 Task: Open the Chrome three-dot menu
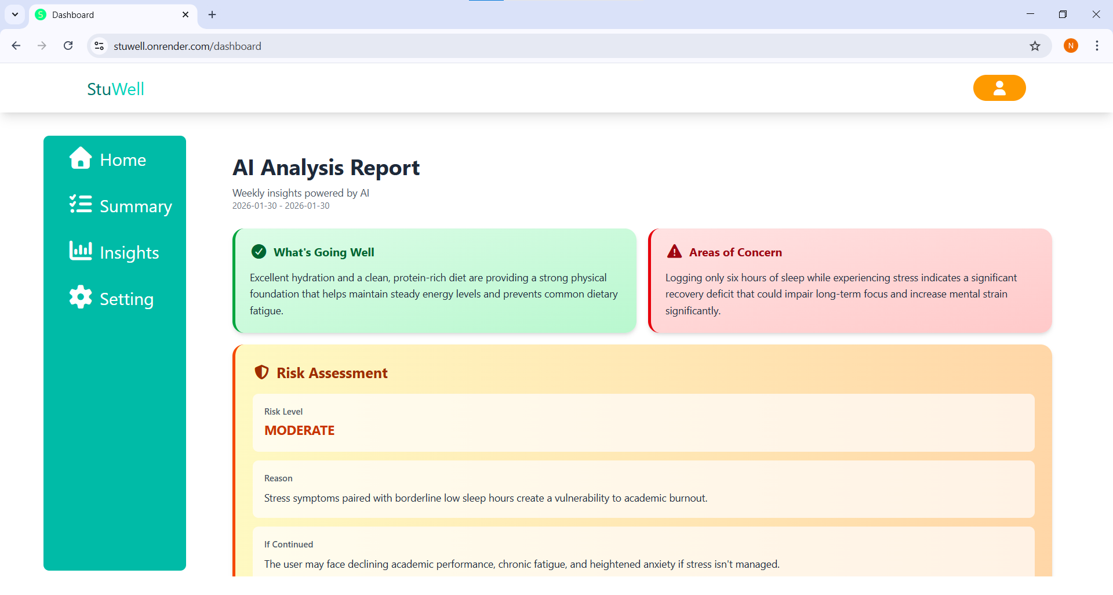tap(1097, 46)
